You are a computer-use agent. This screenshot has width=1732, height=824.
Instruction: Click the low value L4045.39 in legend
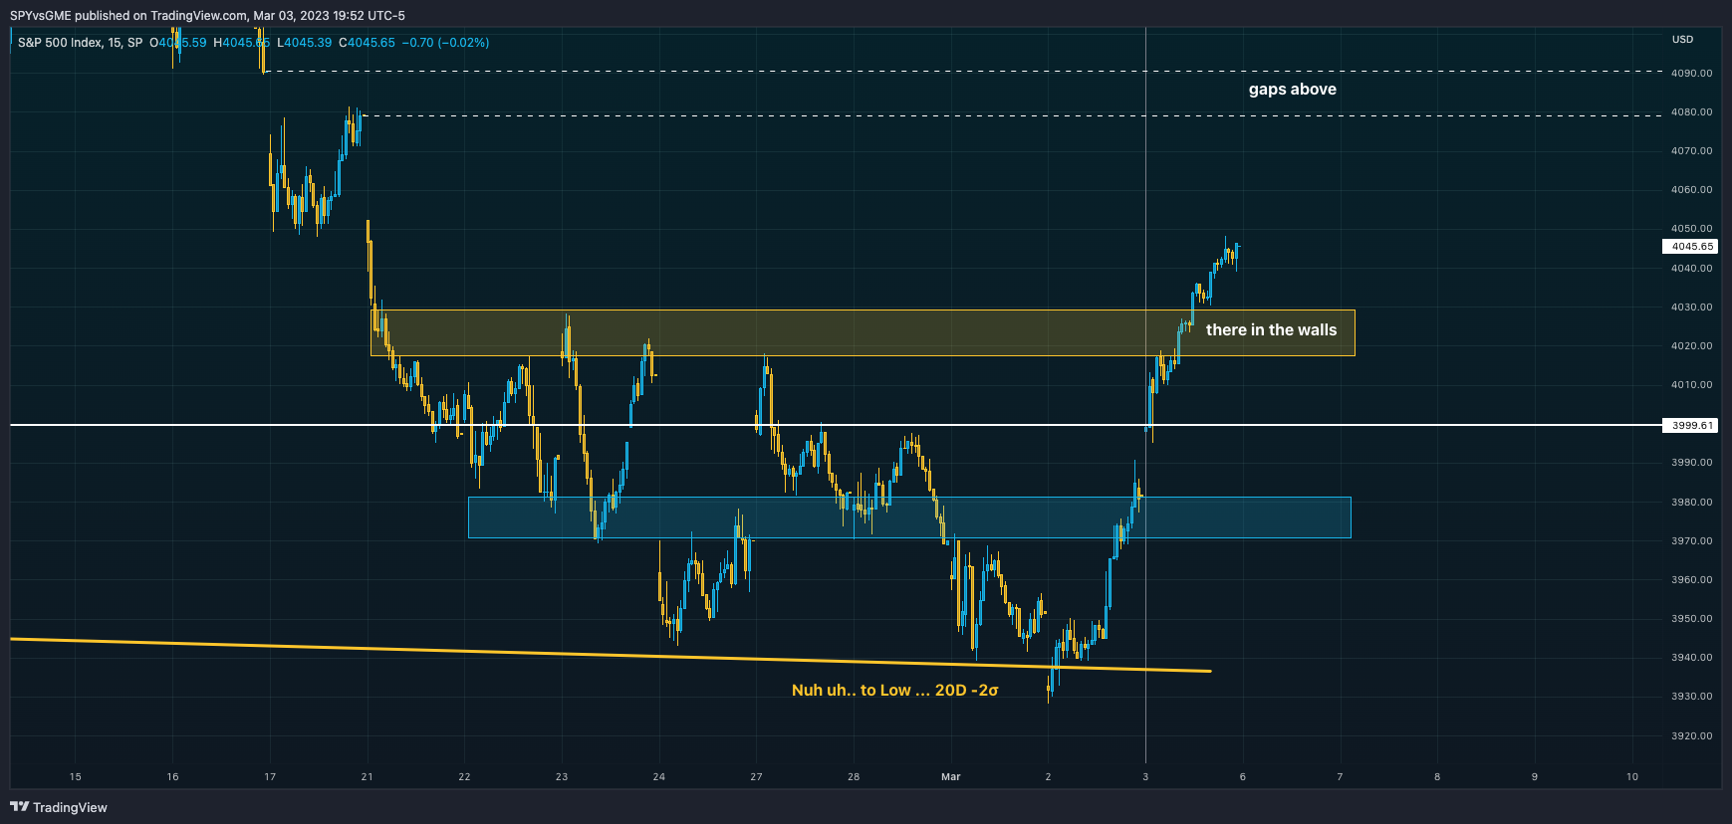pyautogui.click(x=305, y=43)
